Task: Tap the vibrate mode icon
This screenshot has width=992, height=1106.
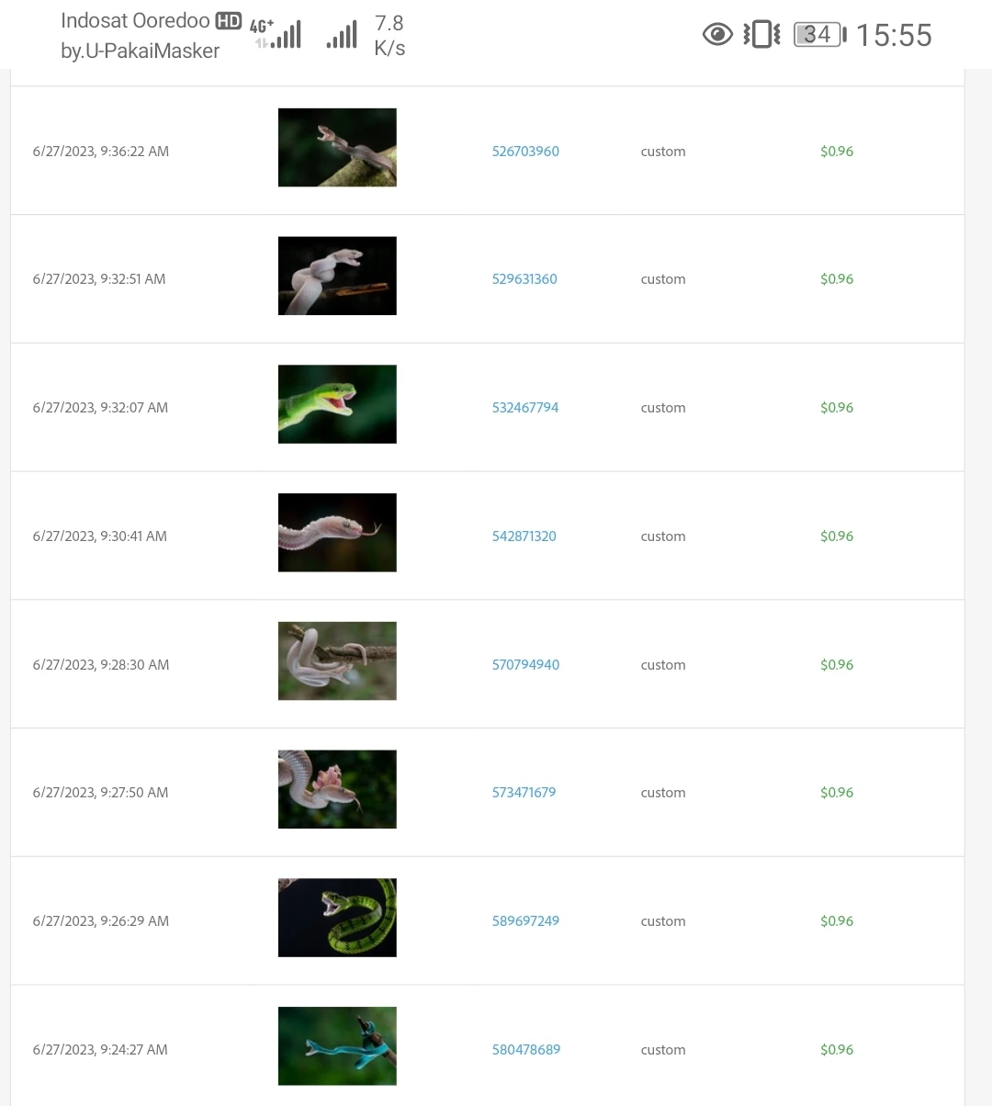Action: (x=761, y=35)
